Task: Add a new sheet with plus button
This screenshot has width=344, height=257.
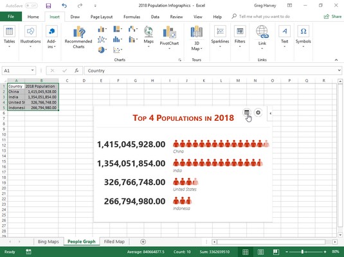Action: point(143,242)
